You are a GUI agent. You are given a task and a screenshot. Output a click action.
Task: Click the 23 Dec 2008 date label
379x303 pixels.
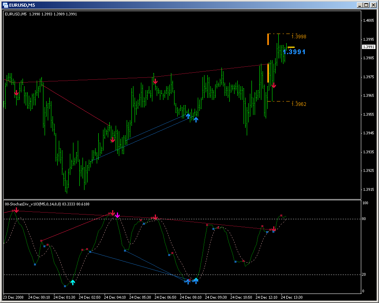click(13, 297)
